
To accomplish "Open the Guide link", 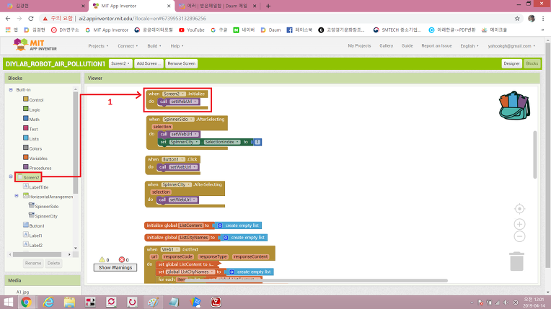I will tap(407, 45).
